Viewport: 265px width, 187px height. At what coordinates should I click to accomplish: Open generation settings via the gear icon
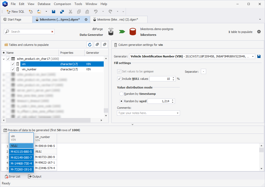(259, 32)
